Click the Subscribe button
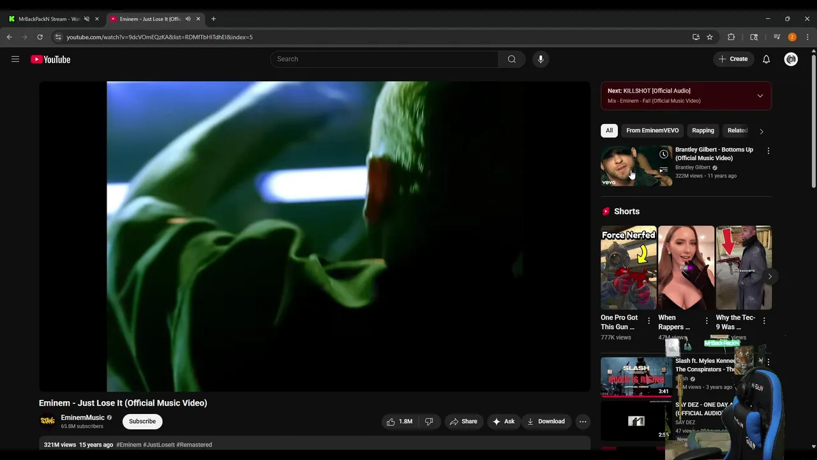The image size is (817, 460). (142, 421)
